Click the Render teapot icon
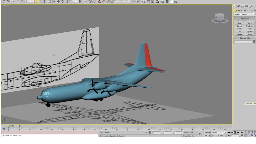Image resolution: width=256 pixels, height=144 pixels. pyautogui.click(x=176, y=2)
